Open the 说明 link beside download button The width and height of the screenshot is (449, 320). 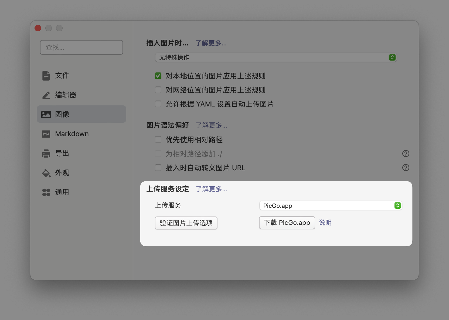pyautogui.click(x=325, y=223)
